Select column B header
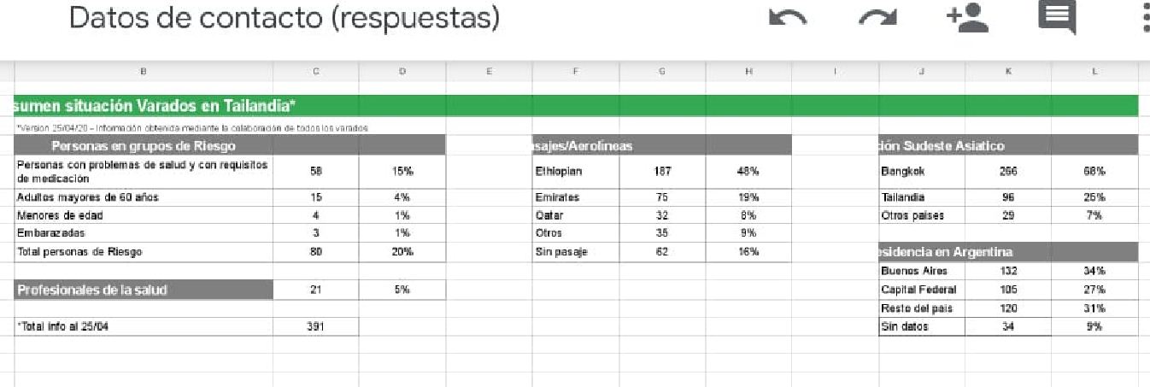Screen dimensions: 1150x387 143,72
